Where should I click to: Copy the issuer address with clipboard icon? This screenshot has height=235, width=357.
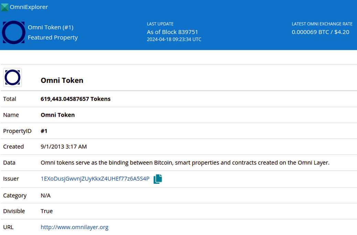[x=158, y=179]
